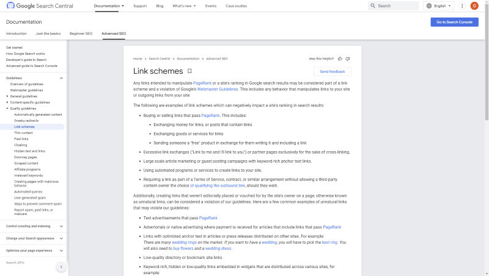Click the Documentation breadcrumb link

pos(188,58)
